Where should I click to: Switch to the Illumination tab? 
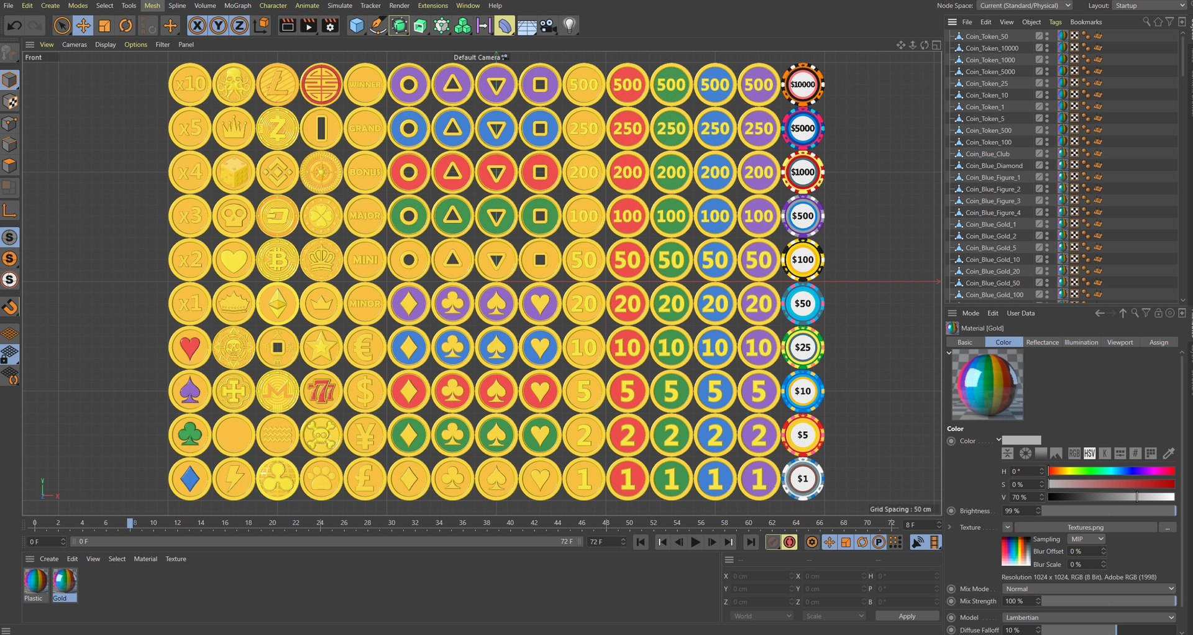[x=1081, y=342]
